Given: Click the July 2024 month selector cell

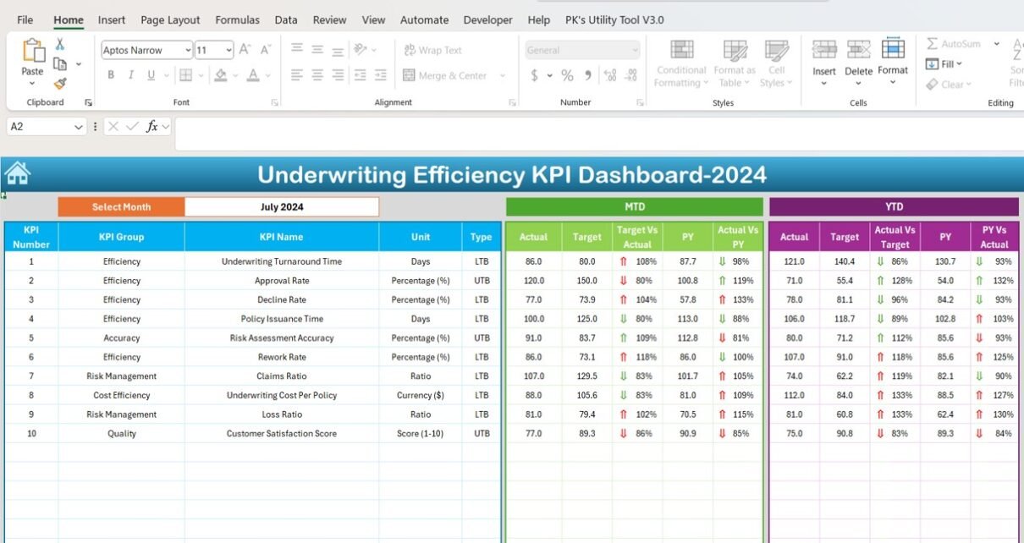Looking at the screenshot, I should pyautogui.click(x=282, y=206).
